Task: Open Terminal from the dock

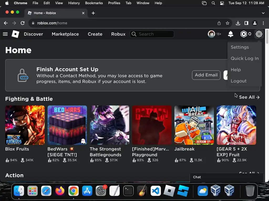Action: (128, 191)
